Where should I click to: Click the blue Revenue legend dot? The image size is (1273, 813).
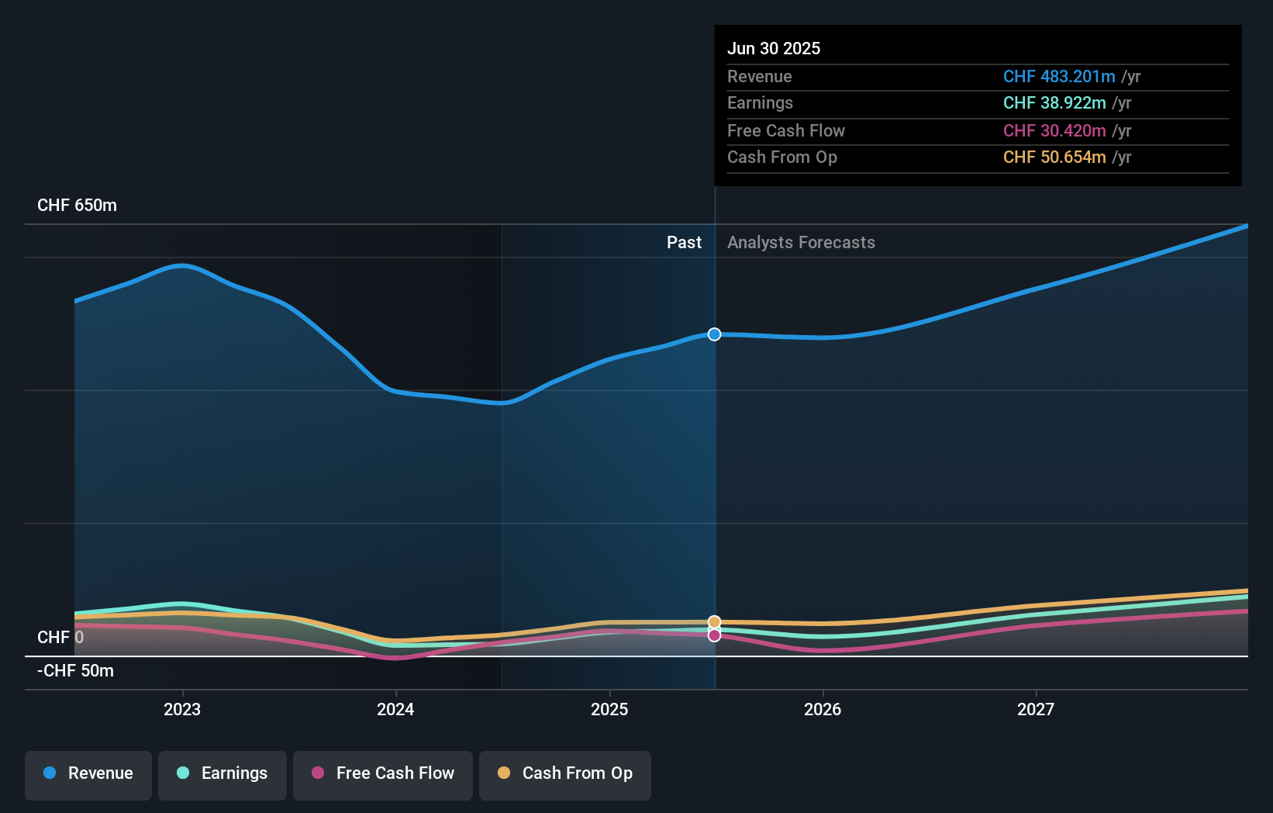pyautogui.click(x=51, y=773)
